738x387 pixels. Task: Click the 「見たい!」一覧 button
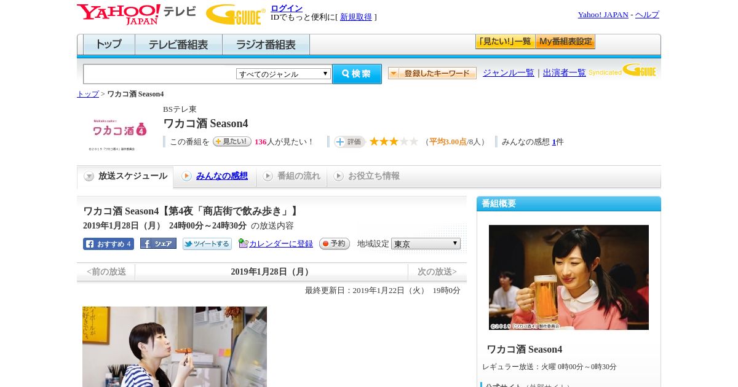pyautogui.click(x=505, y=42)
